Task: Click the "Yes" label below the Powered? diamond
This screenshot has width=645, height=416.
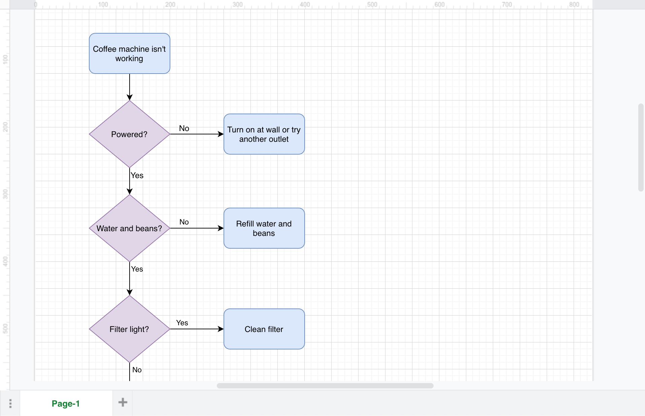Action: (x=137, y=175)
